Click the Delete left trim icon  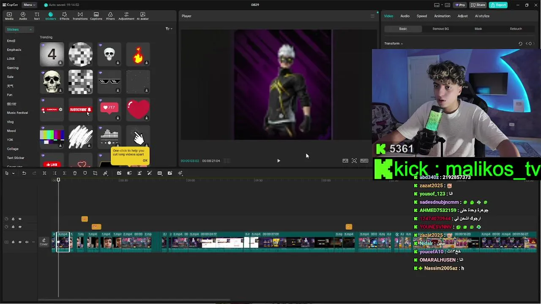point(55,173)
